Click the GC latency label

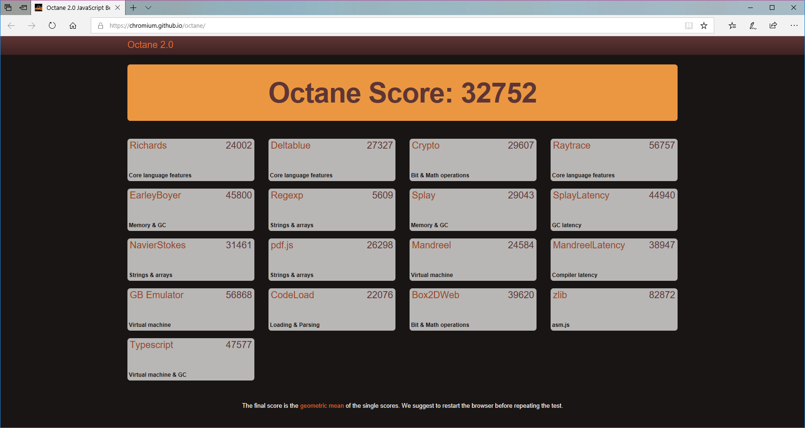click(567, 225)
